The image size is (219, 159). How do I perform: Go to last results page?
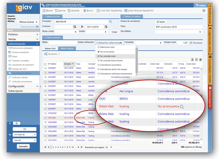click(x=82, y=147)
